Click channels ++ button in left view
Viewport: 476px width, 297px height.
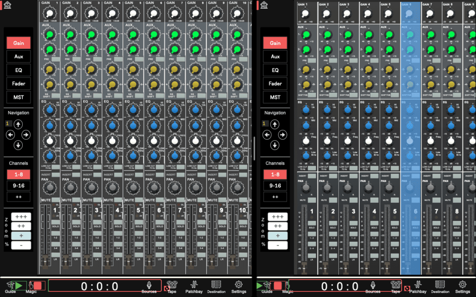tap(19, 197)
